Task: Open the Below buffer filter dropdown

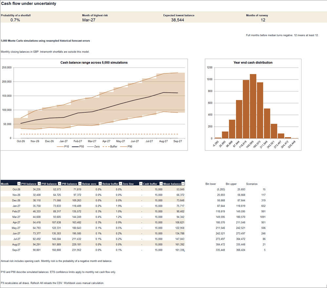Action: pyautogui.click(x=120, y=184)
